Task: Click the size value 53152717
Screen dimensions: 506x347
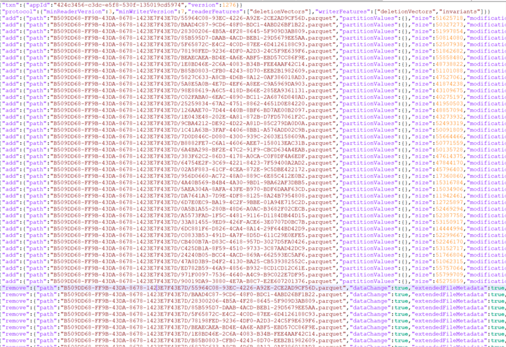Action: (x=450, y=248)
